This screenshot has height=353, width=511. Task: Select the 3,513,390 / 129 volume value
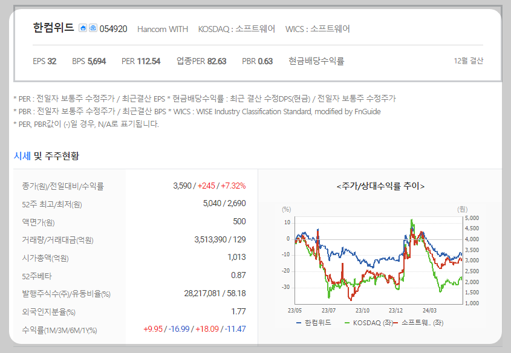(220, 240)
